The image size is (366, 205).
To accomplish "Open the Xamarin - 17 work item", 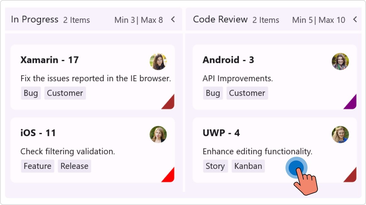I will coord(49,60).
